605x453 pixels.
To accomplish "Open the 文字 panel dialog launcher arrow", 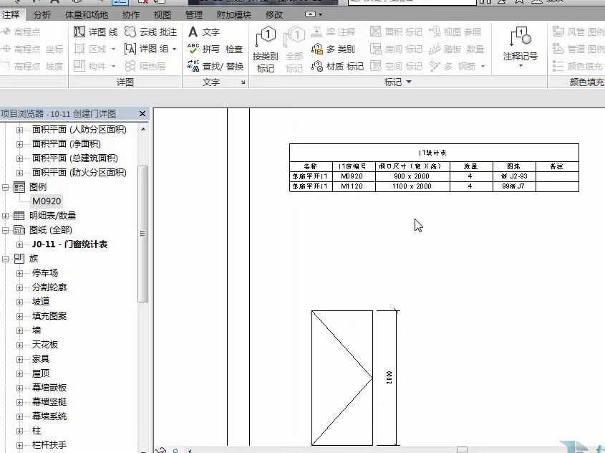I will click(x=243, y=83).
